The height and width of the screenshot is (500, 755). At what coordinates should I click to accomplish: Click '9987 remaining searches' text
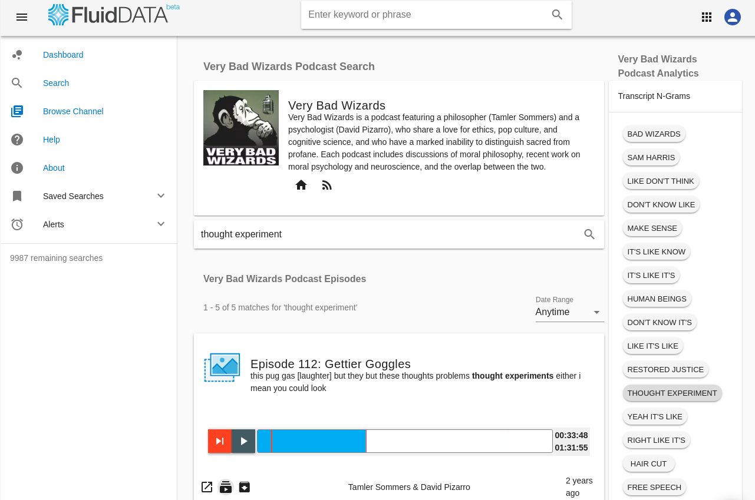click(56, 258)
